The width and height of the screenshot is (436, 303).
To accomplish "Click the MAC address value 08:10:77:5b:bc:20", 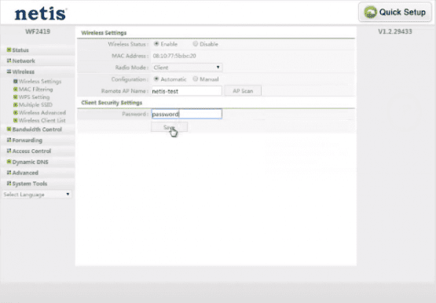I will click(x=174, y=56).
